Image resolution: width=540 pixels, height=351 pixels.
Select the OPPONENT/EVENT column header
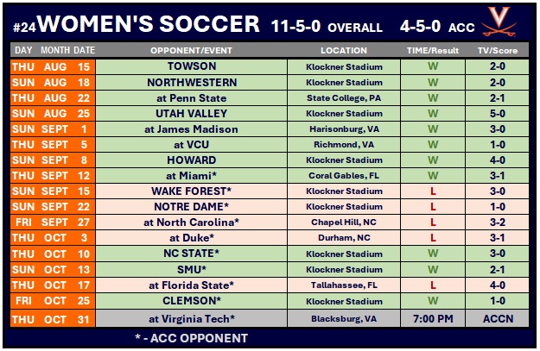pos(190,50)
